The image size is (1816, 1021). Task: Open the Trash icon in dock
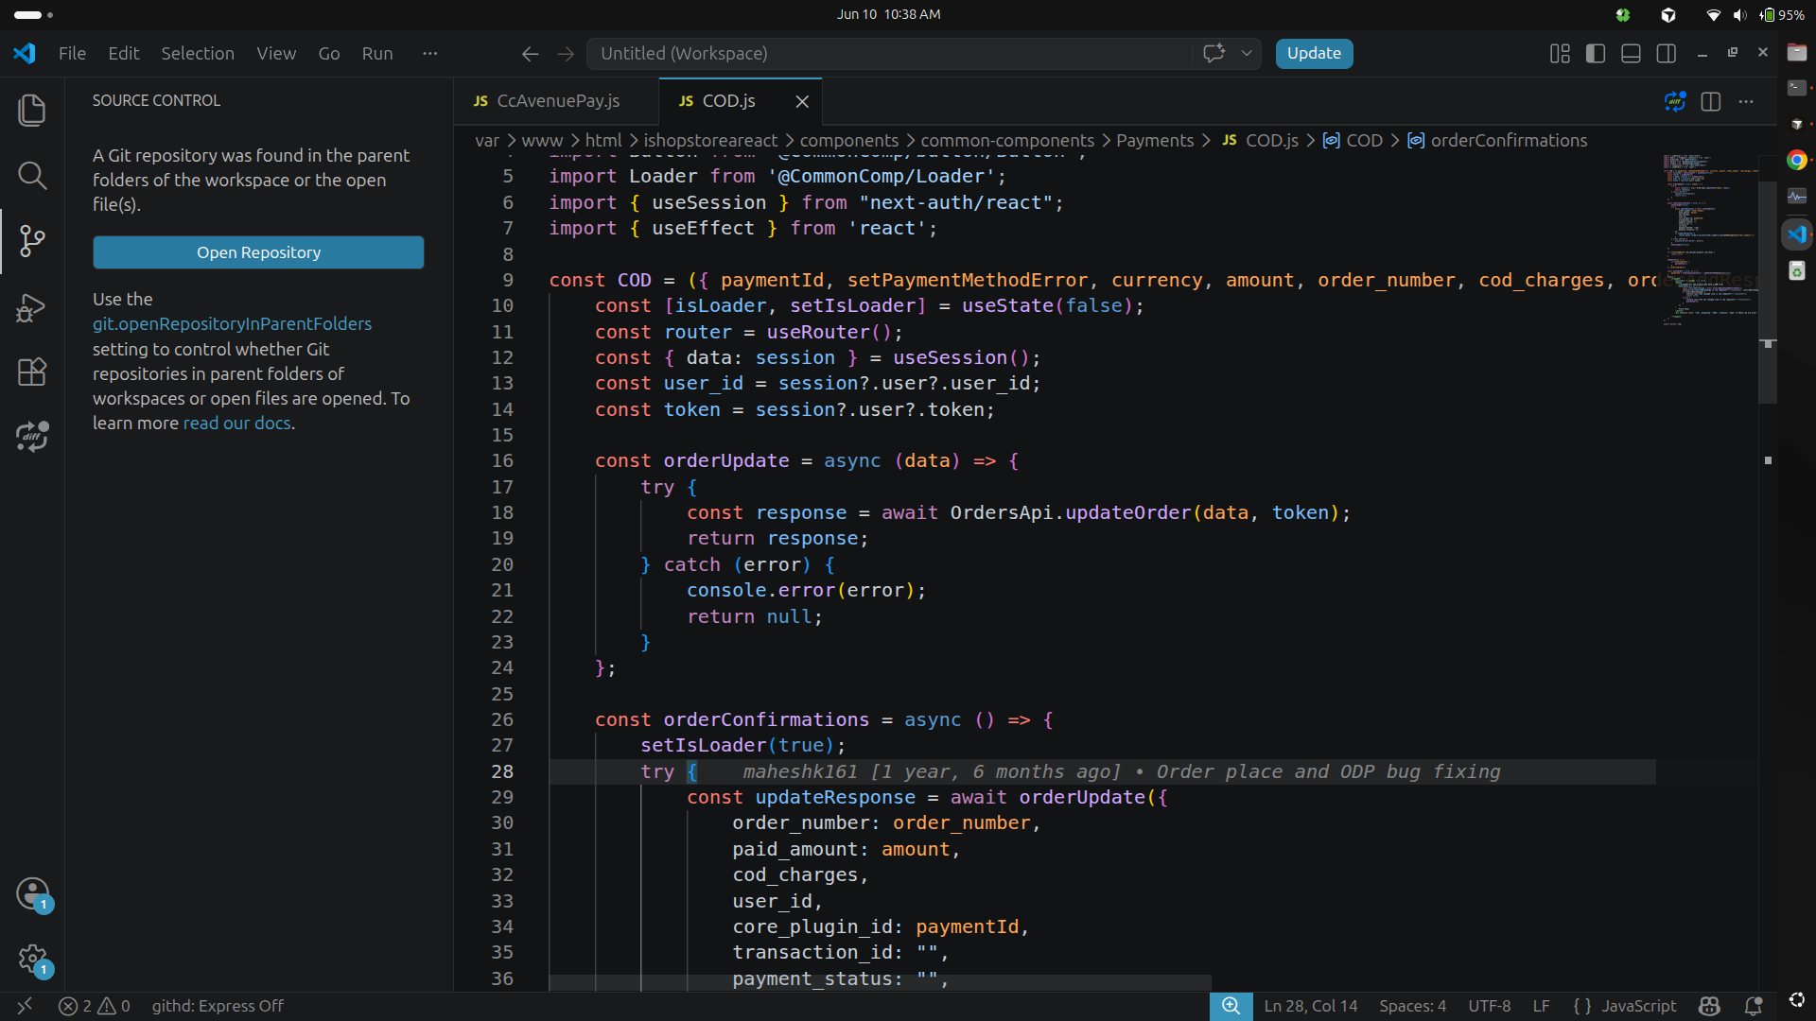1797,271
